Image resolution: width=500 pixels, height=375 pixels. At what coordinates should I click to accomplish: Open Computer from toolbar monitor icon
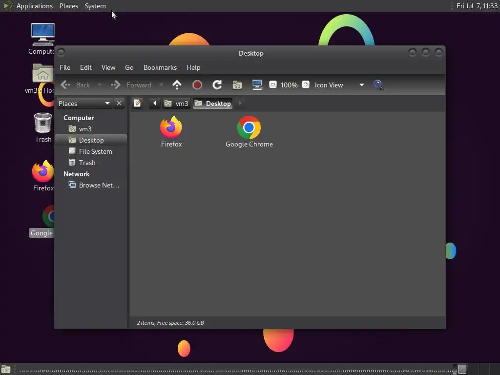257,85
